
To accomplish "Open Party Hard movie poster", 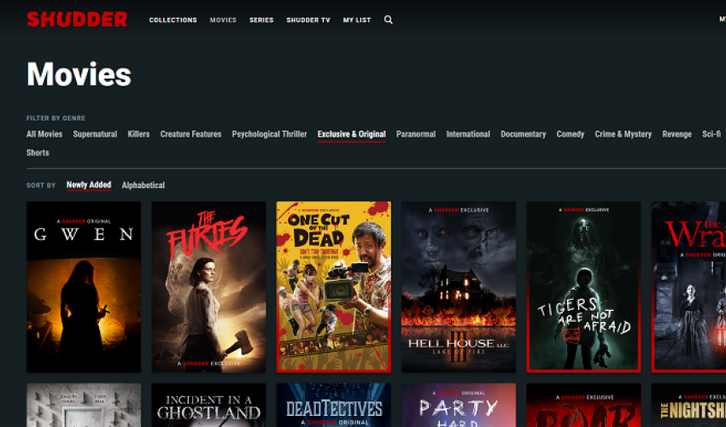I will (x=459, y=405).
